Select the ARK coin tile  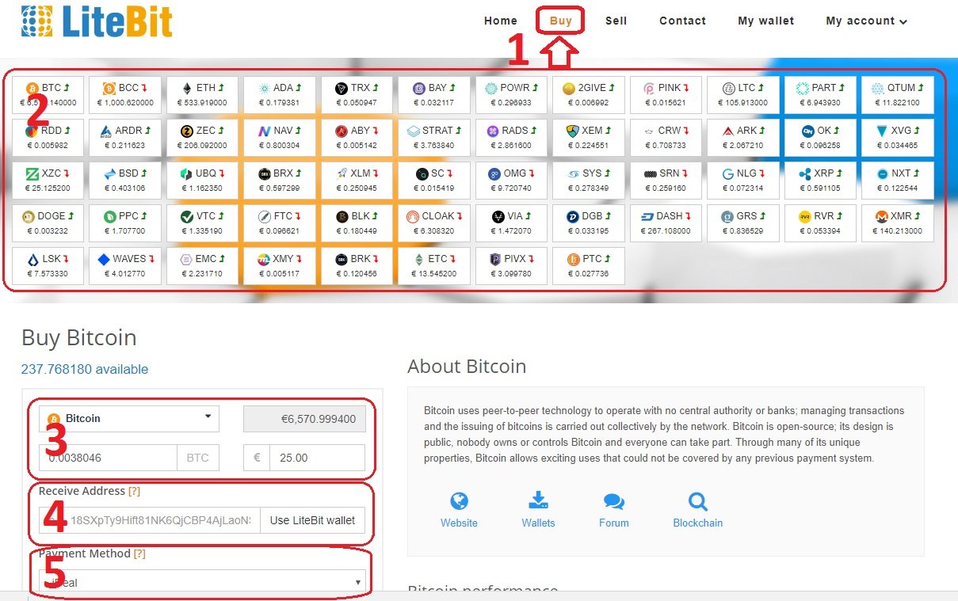tap(744, 138)
